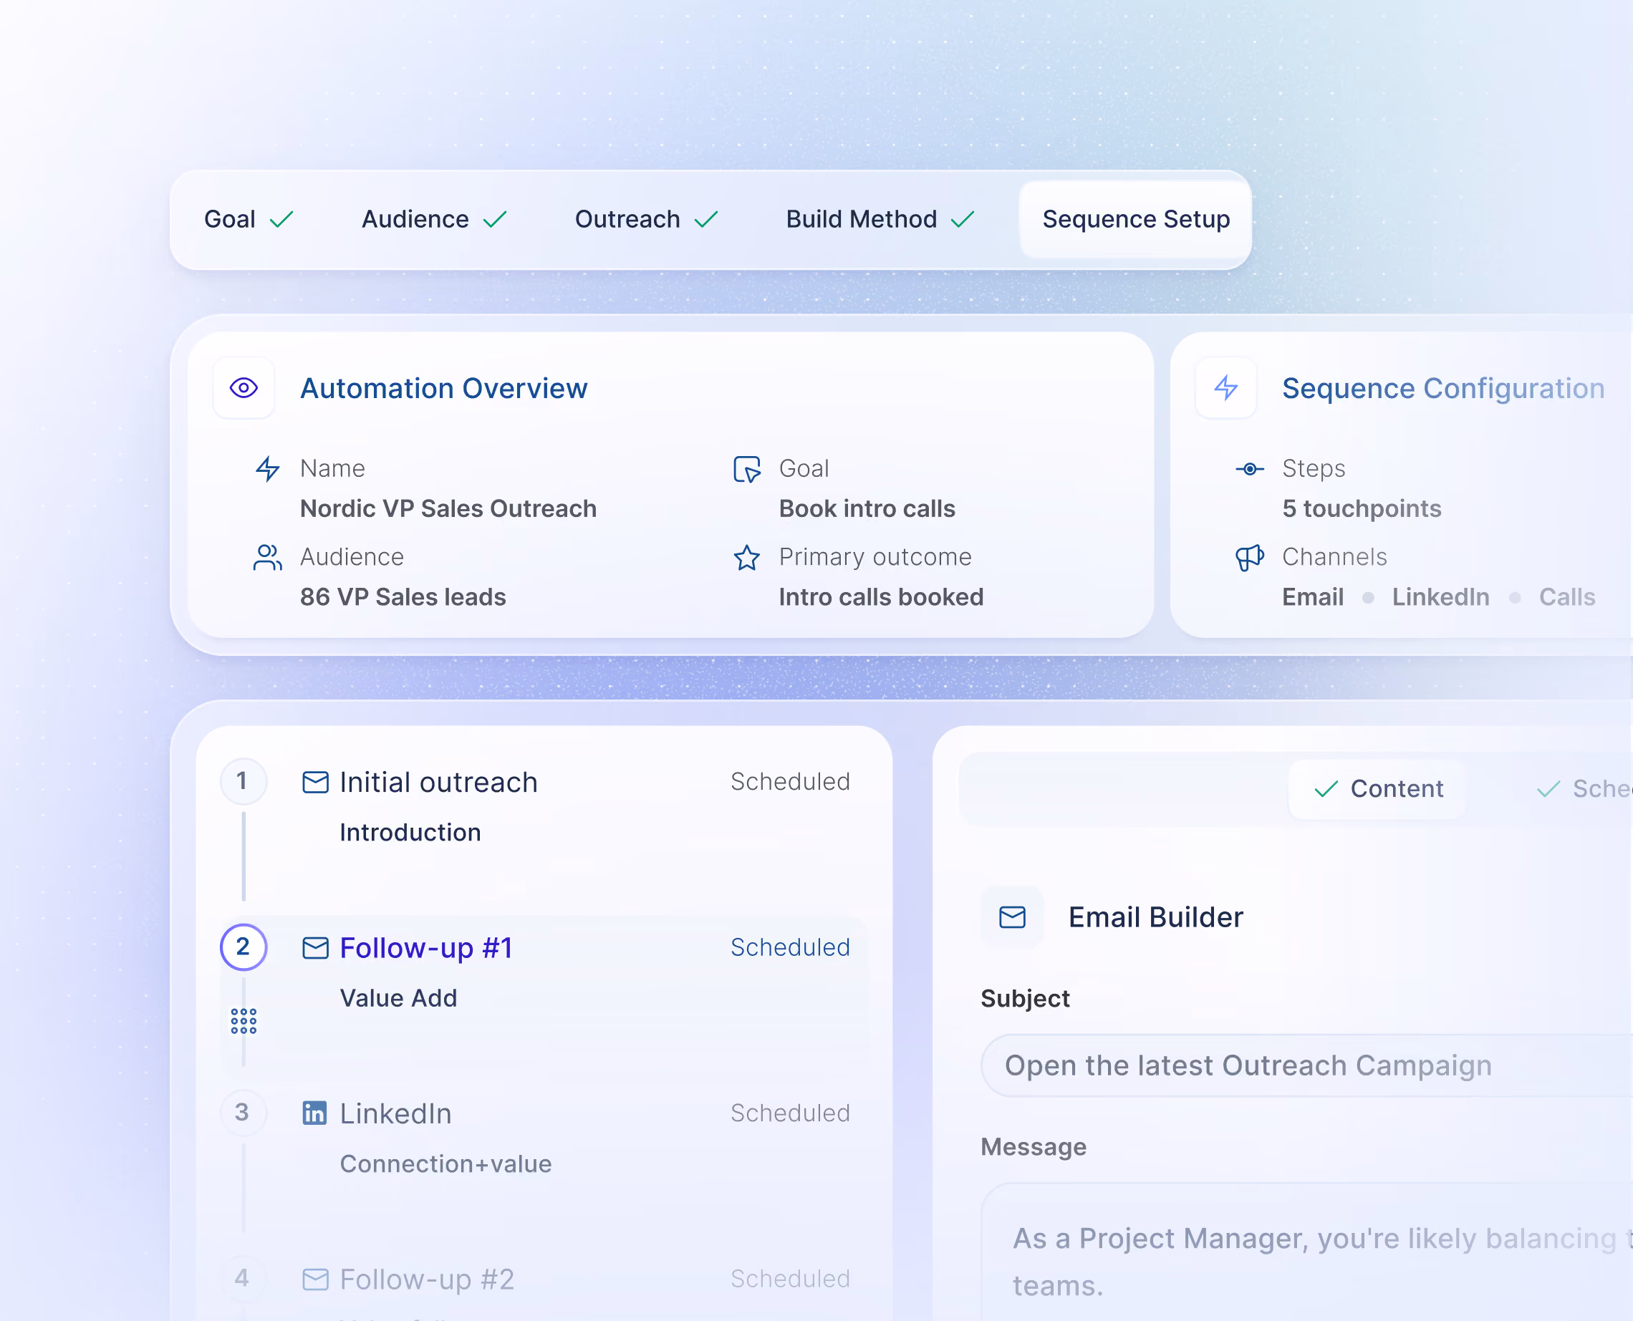
Task: Select step number 2 circle
Action: click(x=243, y=947)
